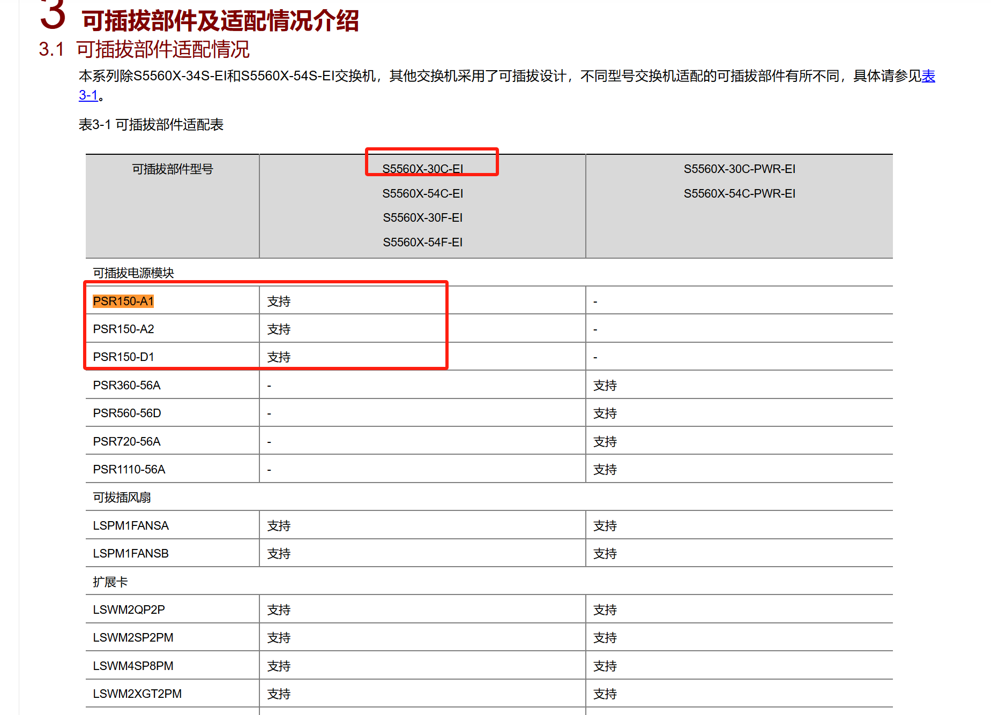Select the PSR150-A2 module name
This screenshot has height=715, width=991.
(123, 329)
